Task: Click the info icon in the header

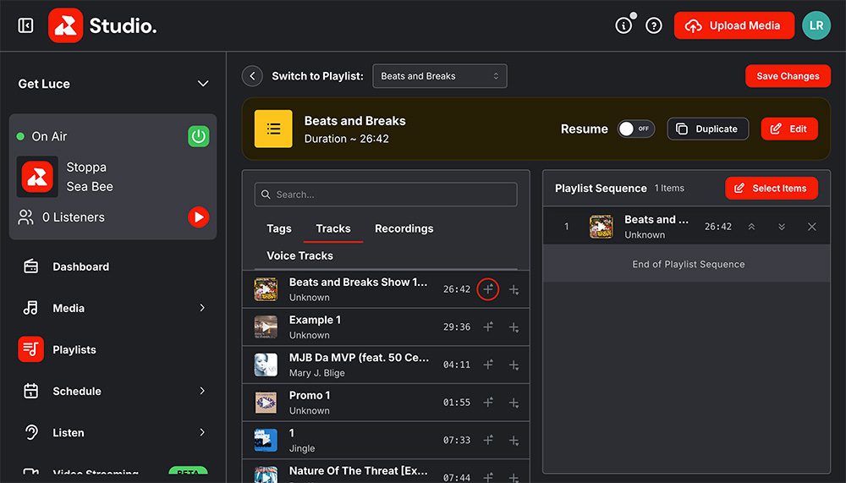Action: (x=624, y=25)
